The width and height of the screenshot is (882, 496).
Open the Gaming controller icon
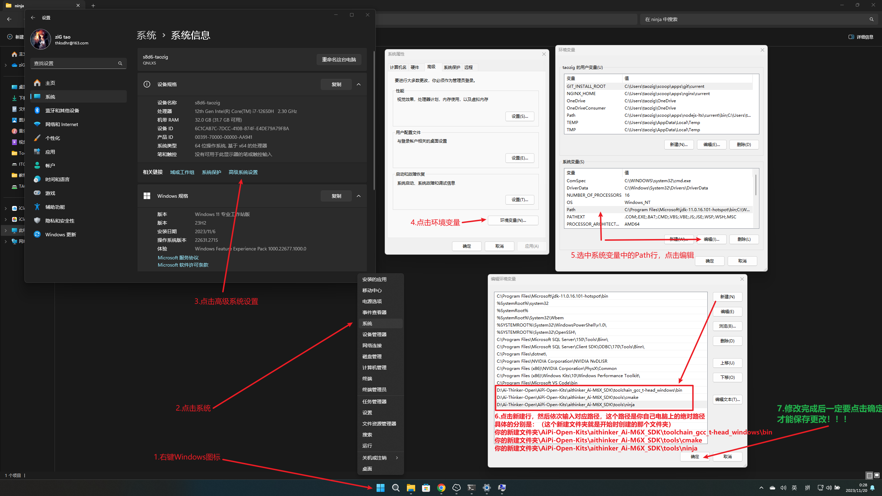37,193
